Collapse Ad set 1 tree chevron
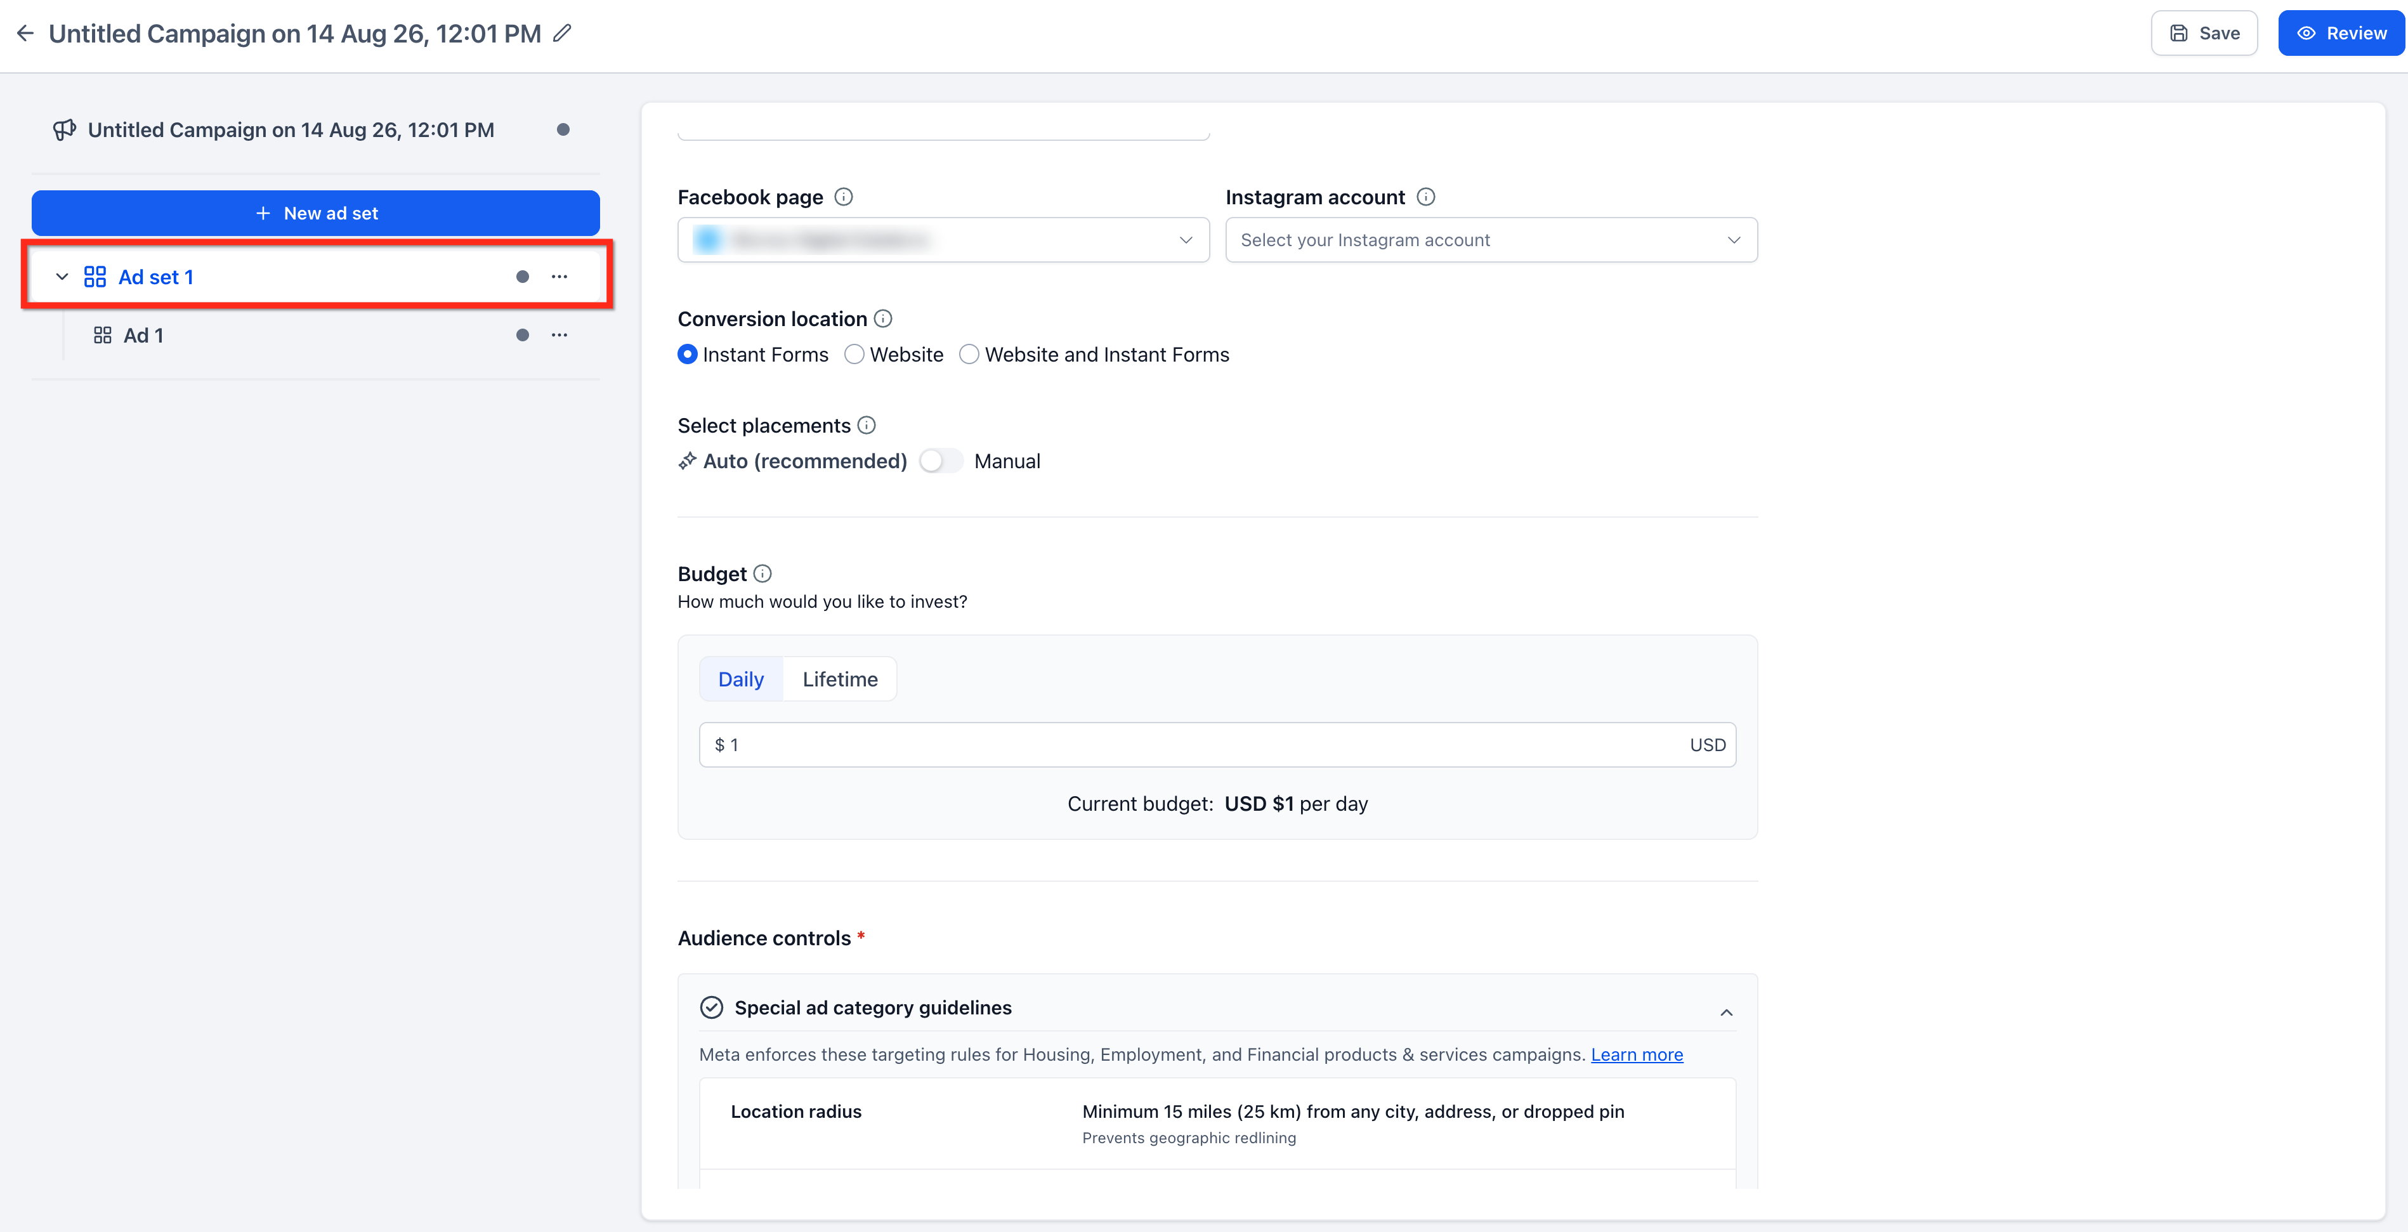The height and width of the screenshot is (1232, 2408). point(62,277)
